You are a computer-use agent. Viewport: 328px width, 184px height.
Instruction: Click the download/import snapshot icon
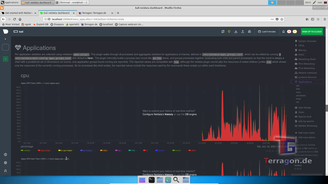(236, 32)
